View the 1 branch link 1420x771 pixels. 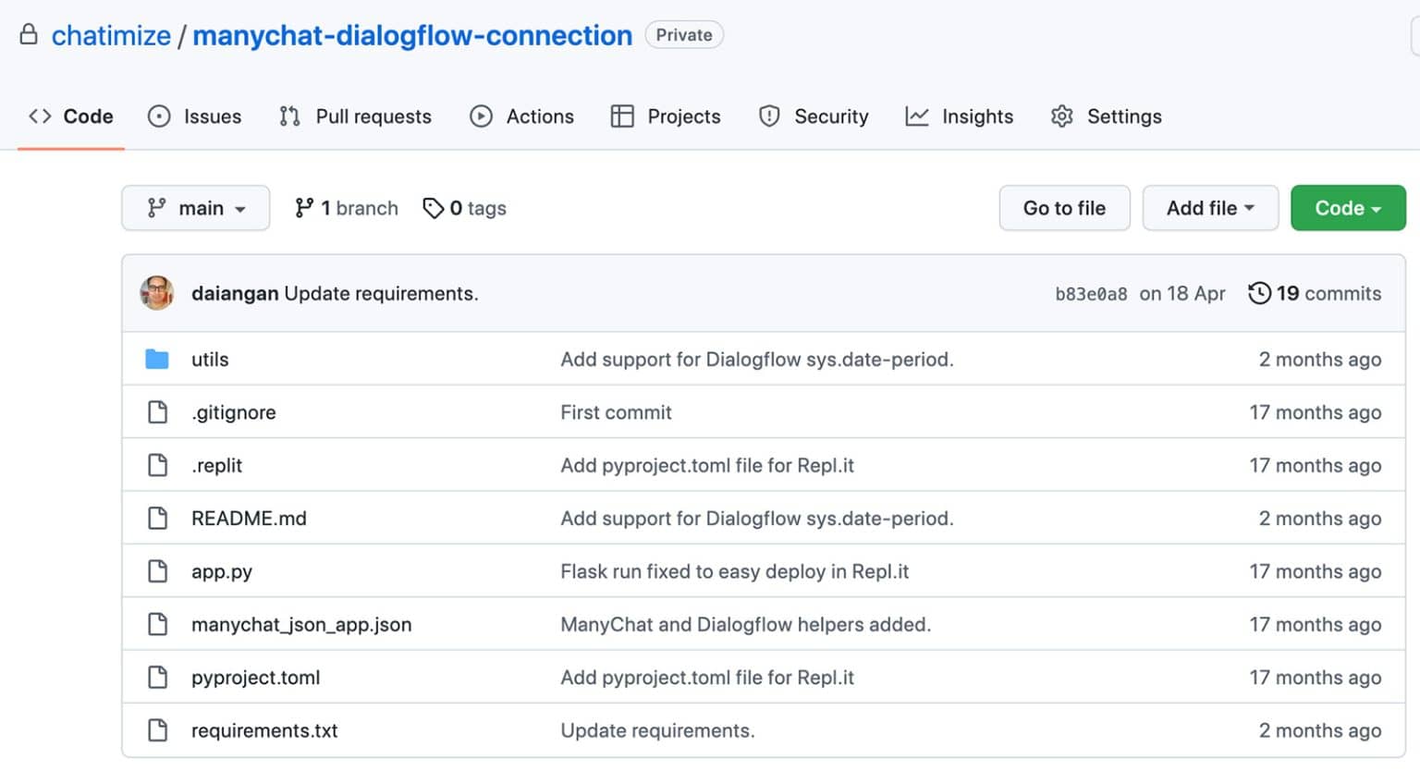[347, 208]
